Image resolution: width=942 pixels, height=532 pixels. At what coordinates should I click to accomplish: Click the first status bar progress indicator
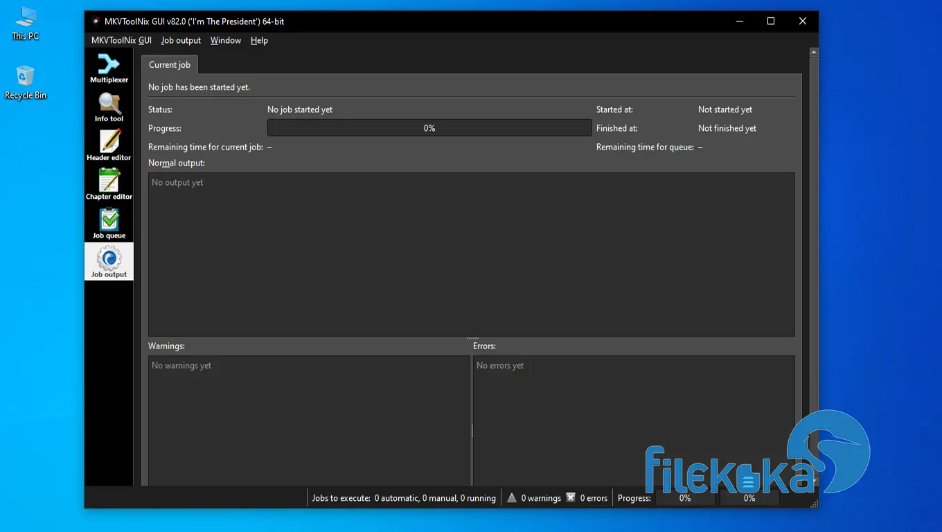click(x=685, y=498)
